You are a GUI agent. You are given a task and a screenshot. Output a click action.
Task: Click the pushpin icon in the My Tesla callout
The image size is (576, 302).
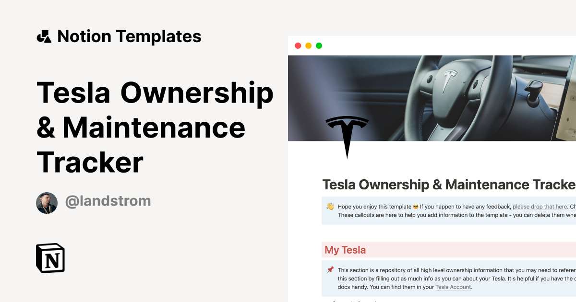point(330,269)
